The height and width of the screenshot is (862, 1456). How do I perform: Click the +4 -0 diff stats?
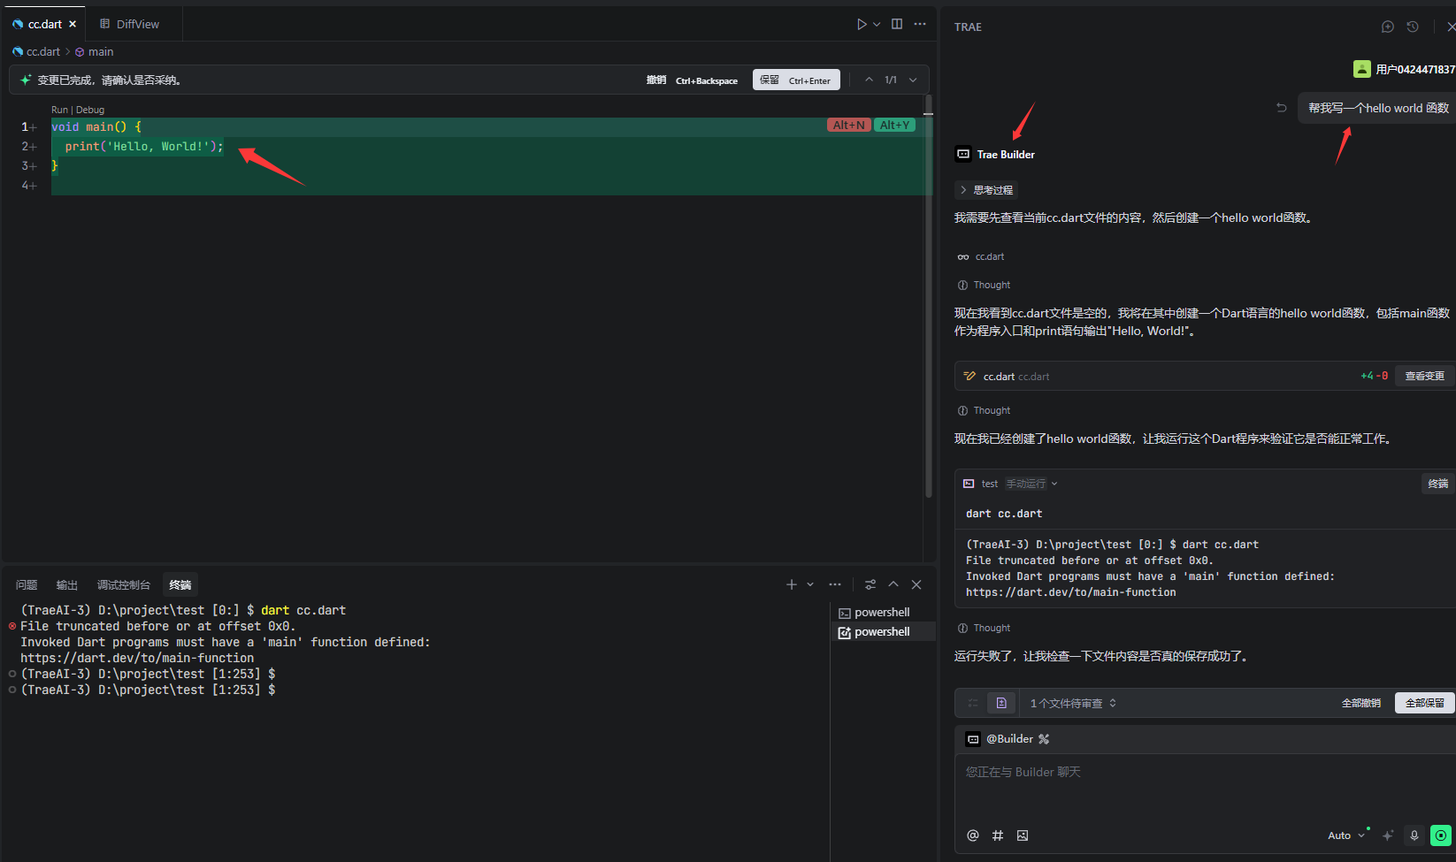[x=1374, y=376]
